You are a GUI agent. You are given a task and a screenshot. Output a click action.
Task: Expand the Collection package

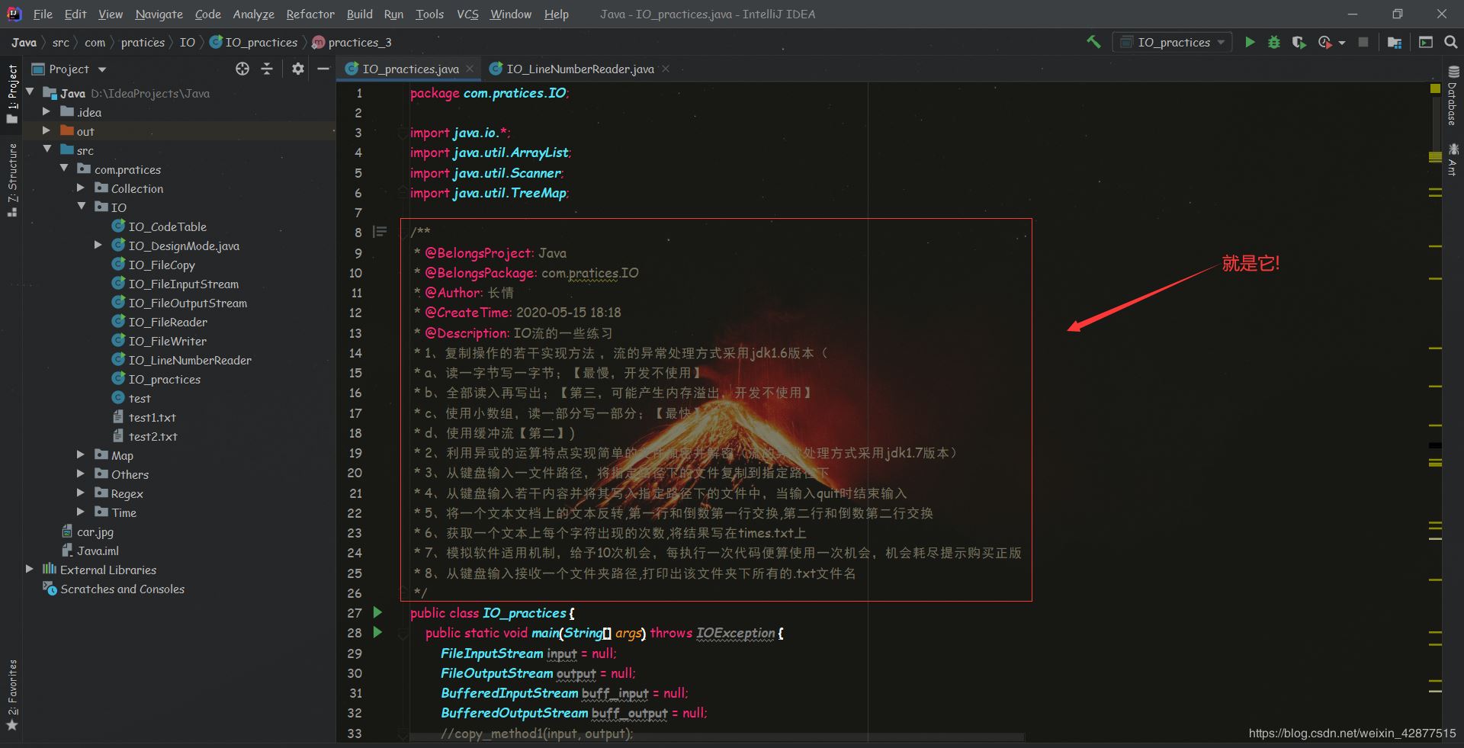click(81, 188)
